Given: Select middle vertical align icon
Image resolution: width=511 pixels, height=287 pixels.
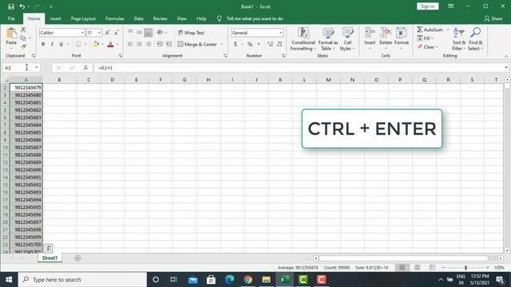Looking at the screenshot, I should (139, 33).
